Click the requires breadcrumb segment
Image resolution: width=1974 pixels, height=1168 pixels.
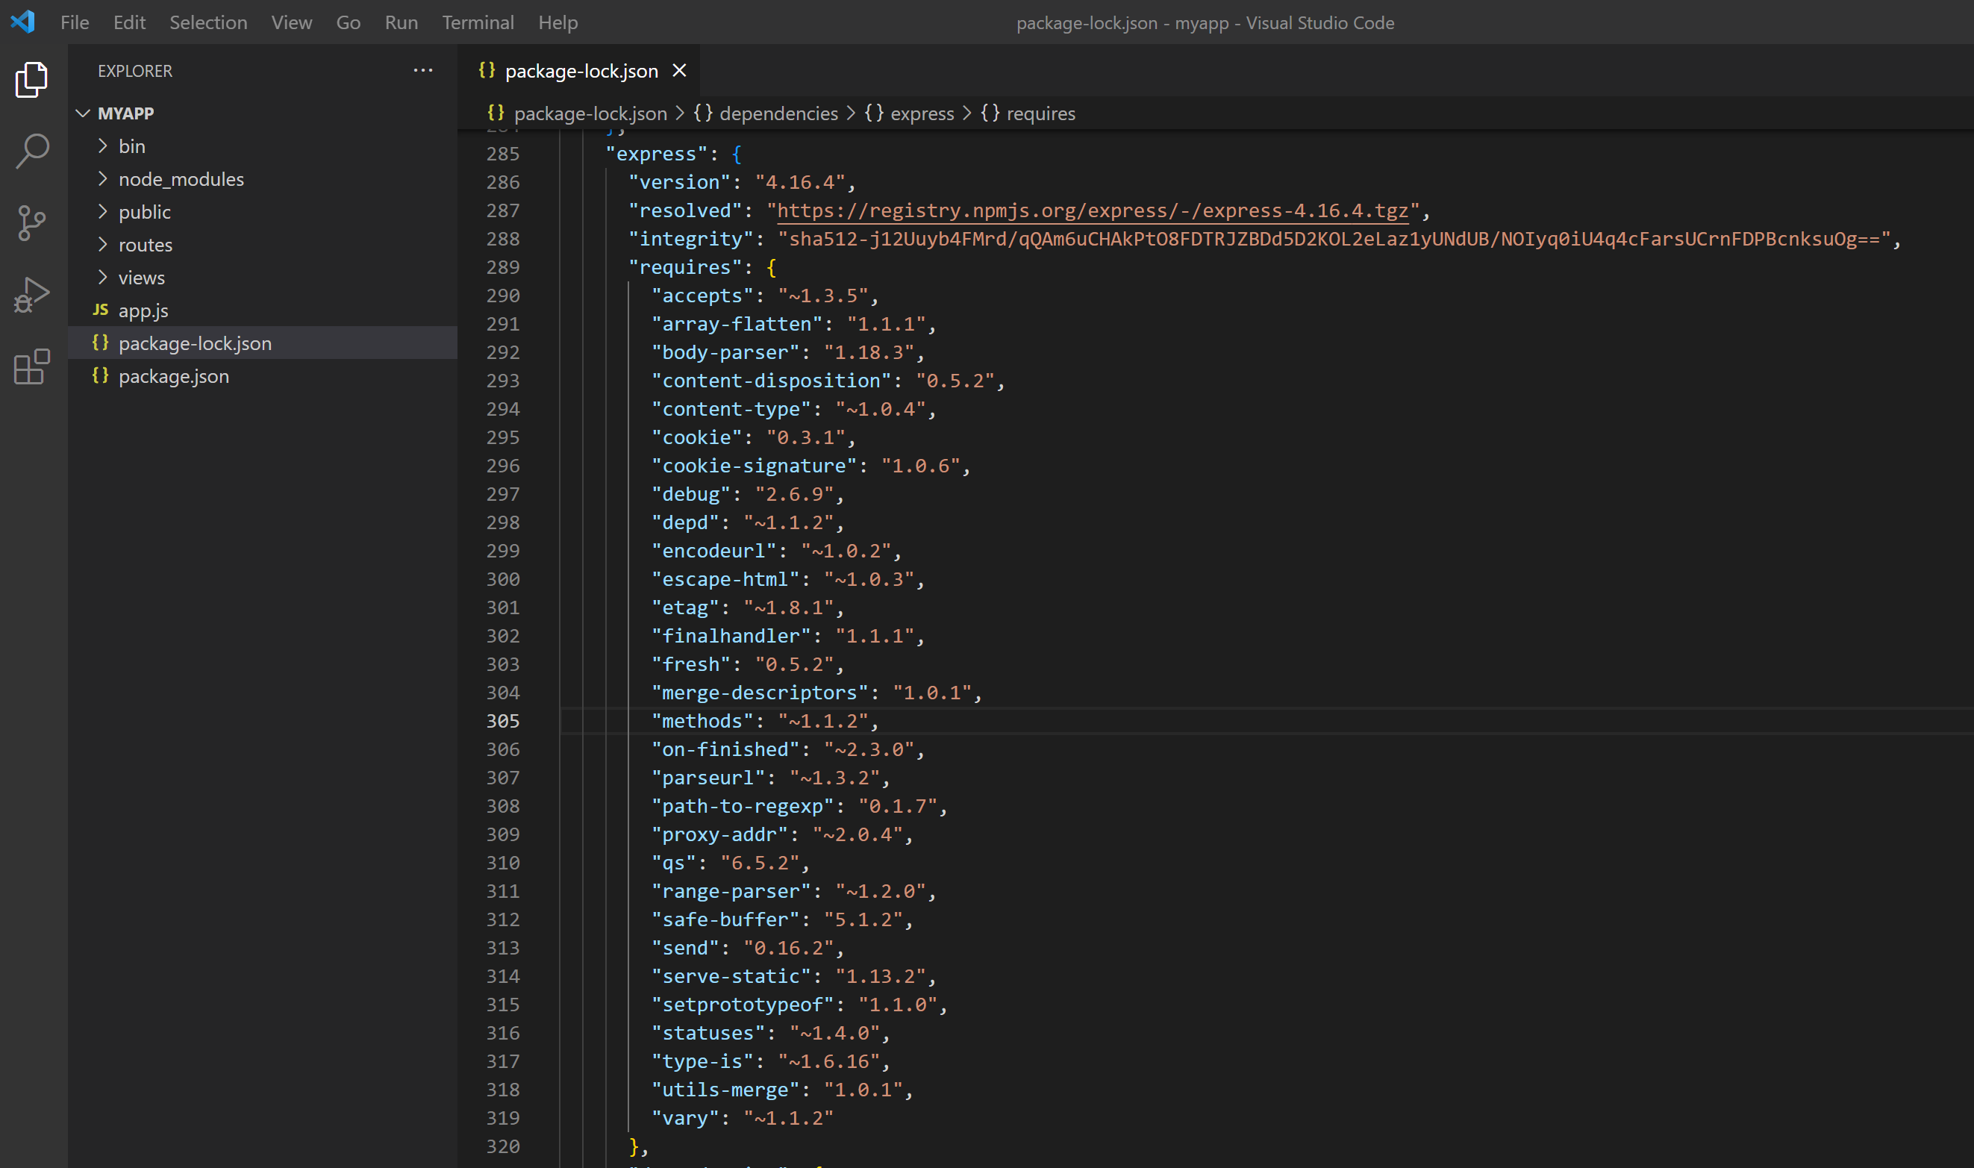pyautogui.click(x=1040, y=113)
